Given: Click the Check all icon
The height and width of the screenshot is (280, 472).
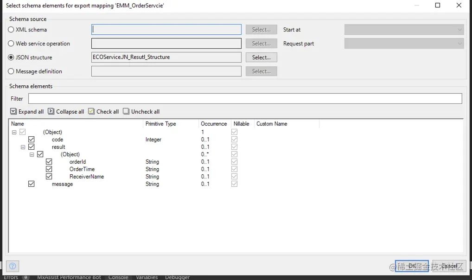Looking at the screenshot, I should (91, 111).
